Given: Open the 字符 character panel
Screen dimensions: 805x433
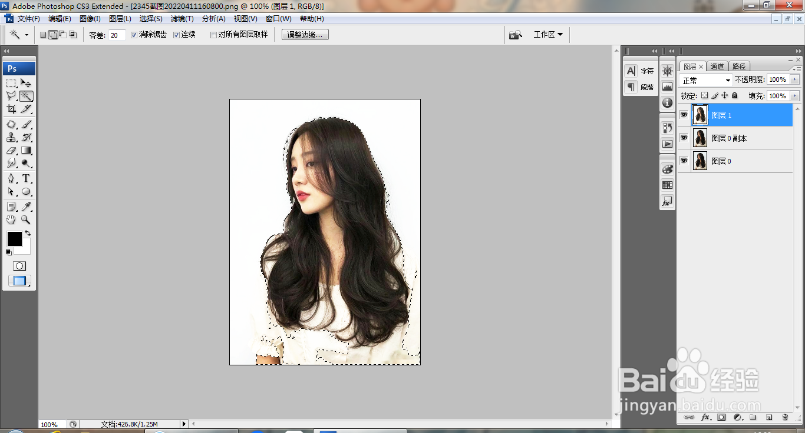Looking at the screenshot, I should click(x=641, y=71).
